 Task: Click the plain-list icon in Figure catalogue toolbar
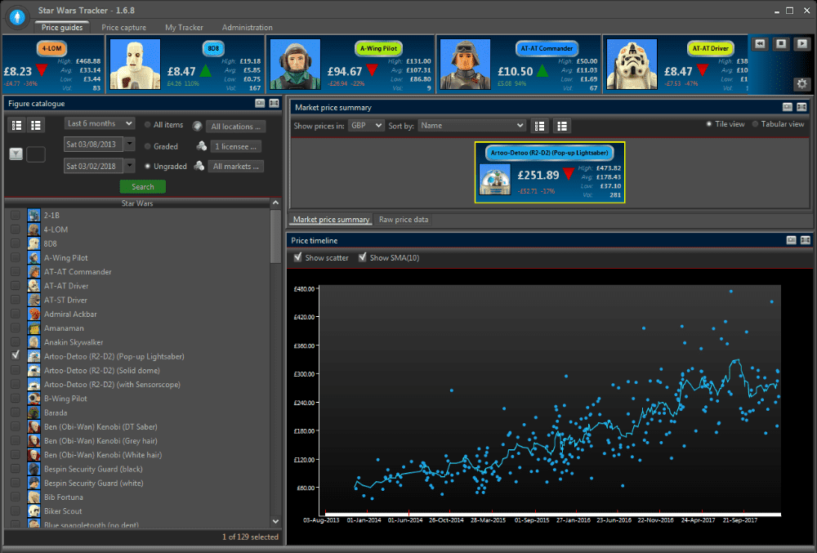click(36, 125)
